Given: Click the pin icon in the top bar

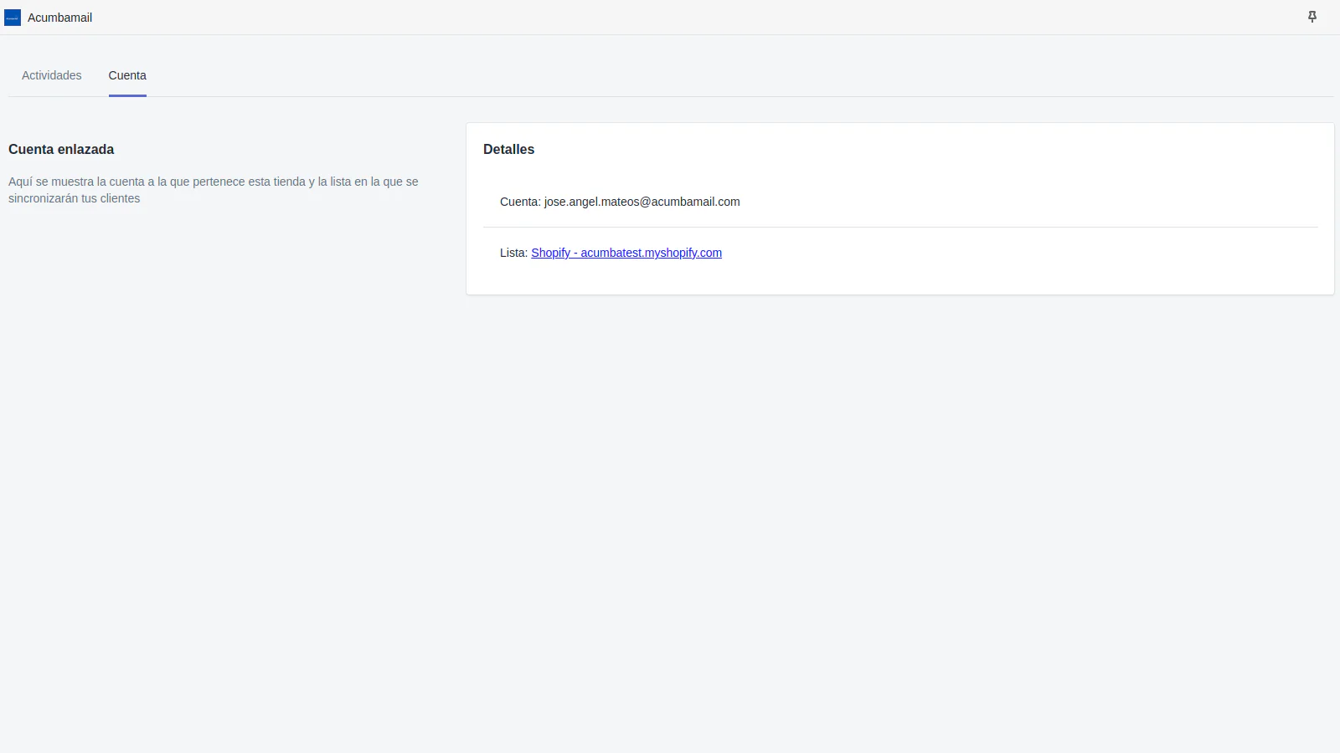Looking at the screenshot, I should coord(1312,17).
